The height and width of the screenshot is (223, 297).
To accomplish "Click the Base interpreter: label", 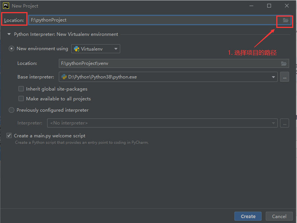I will coord(35,77).
